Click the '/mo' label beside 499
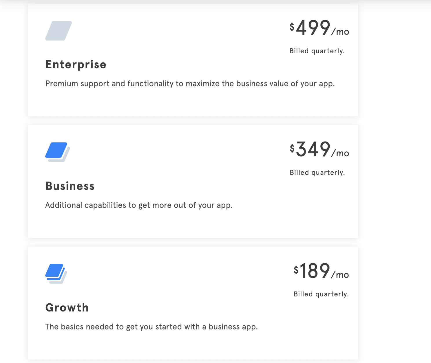The image size is (431, 363). click(340, 32)
